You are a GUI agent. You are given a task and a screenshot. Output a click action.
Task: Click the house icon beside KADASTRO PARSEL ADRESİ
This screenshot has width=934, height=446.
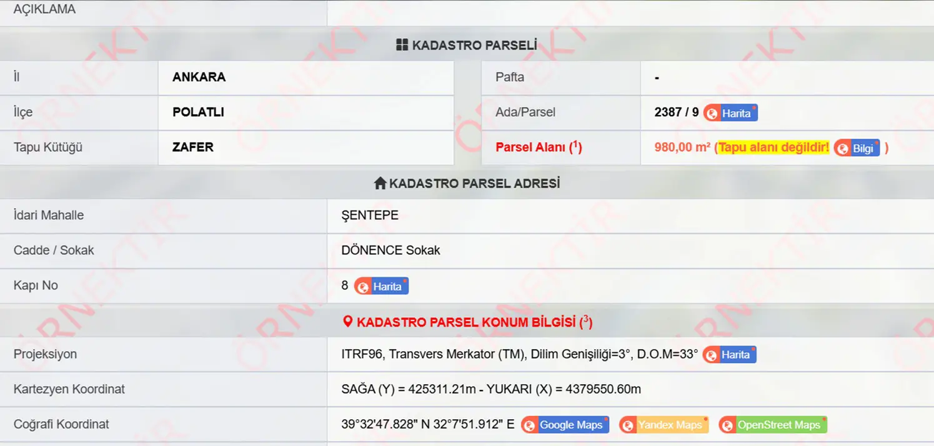point(380,184)
